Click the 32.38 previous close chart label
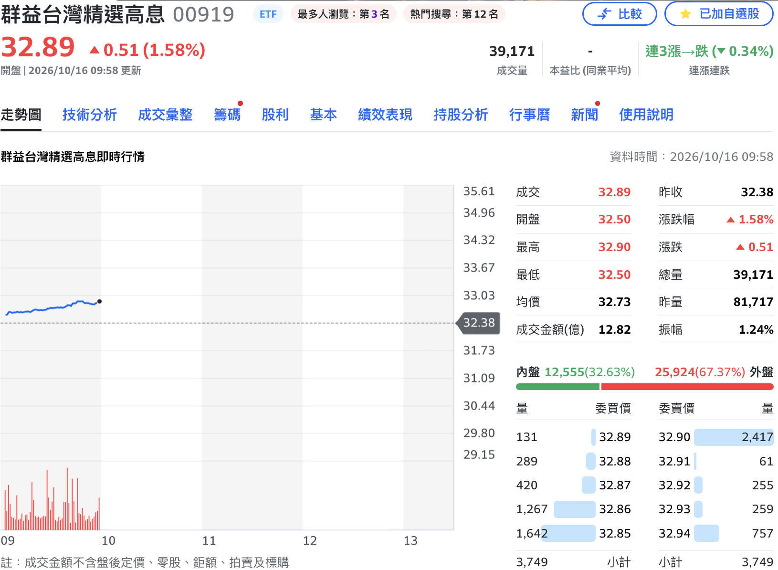This screenshot has width=778, height=570. (479, 323)
